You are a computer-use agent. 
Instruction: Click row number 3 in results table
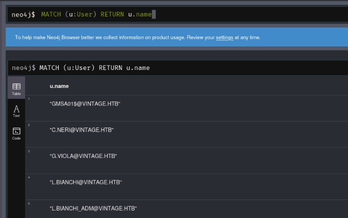click(x=29, y=151)
